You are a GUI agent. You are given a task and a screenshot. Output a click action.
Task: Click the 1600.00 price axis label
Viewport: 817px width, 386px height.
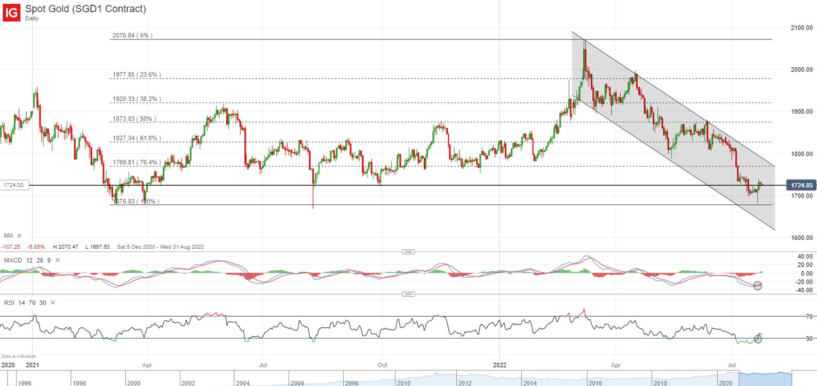click(x=802, y=238)
